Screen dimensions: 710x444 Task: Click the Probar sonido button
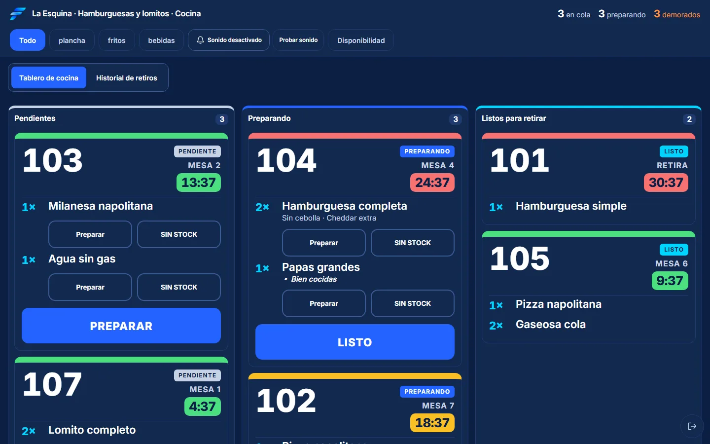(x=298, y=40)
